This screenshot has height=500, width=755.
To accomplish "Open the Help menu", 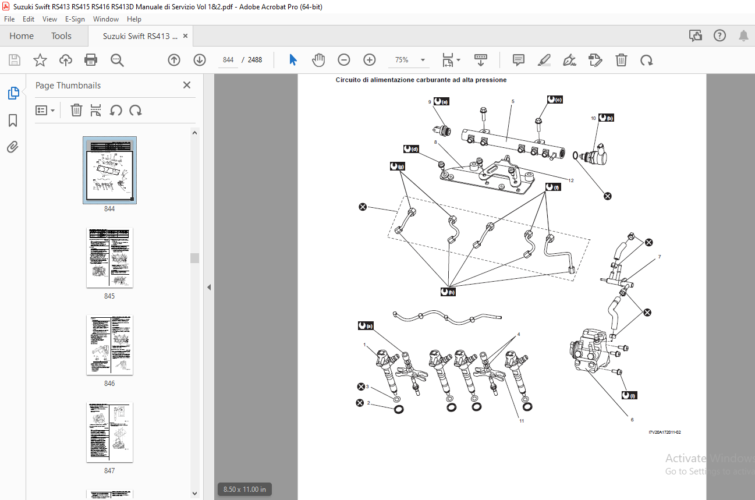I will [x=134, y=19].
